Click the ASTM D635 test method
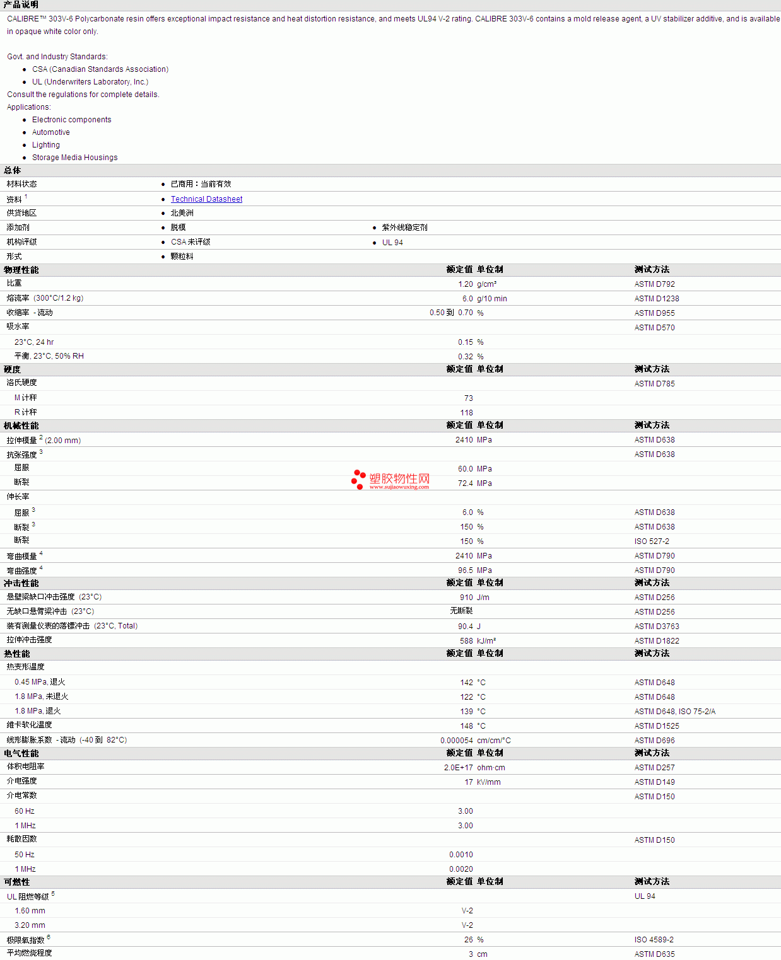This screenshot has height=960, width=781. click(654, 954)
